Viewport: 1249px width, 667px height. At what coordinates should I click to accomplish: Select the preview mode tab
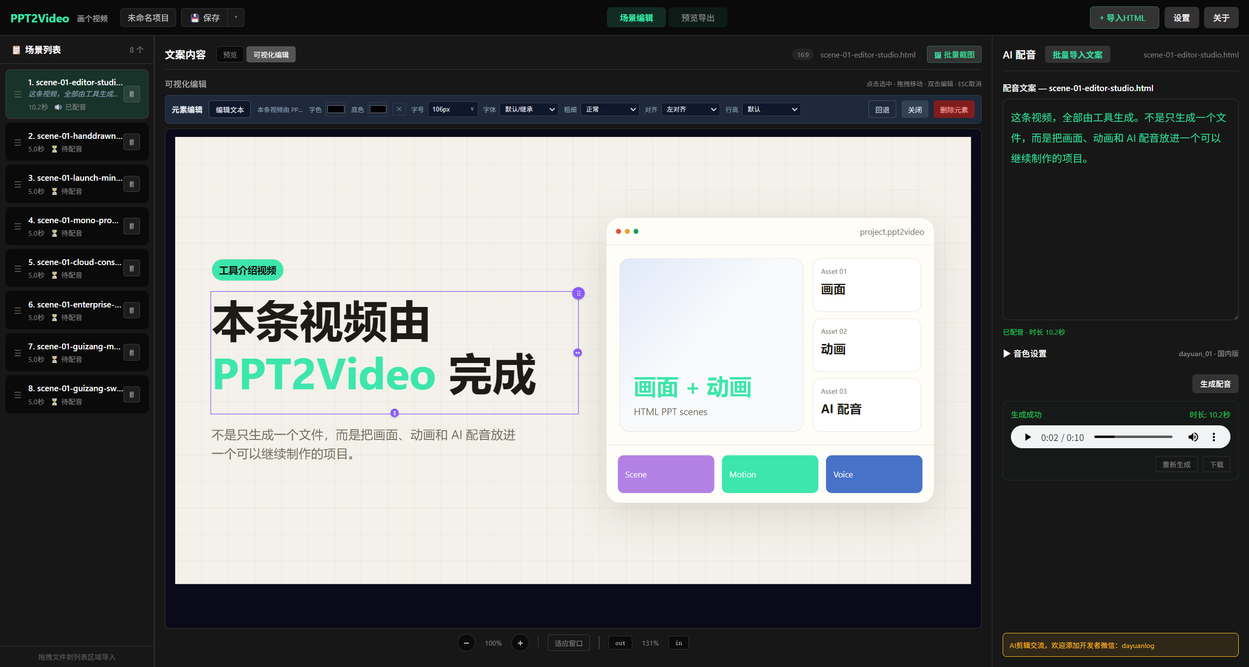click(x=230, y=55)
